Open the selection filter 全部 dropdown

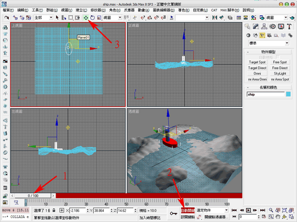[x=44, y=18]
